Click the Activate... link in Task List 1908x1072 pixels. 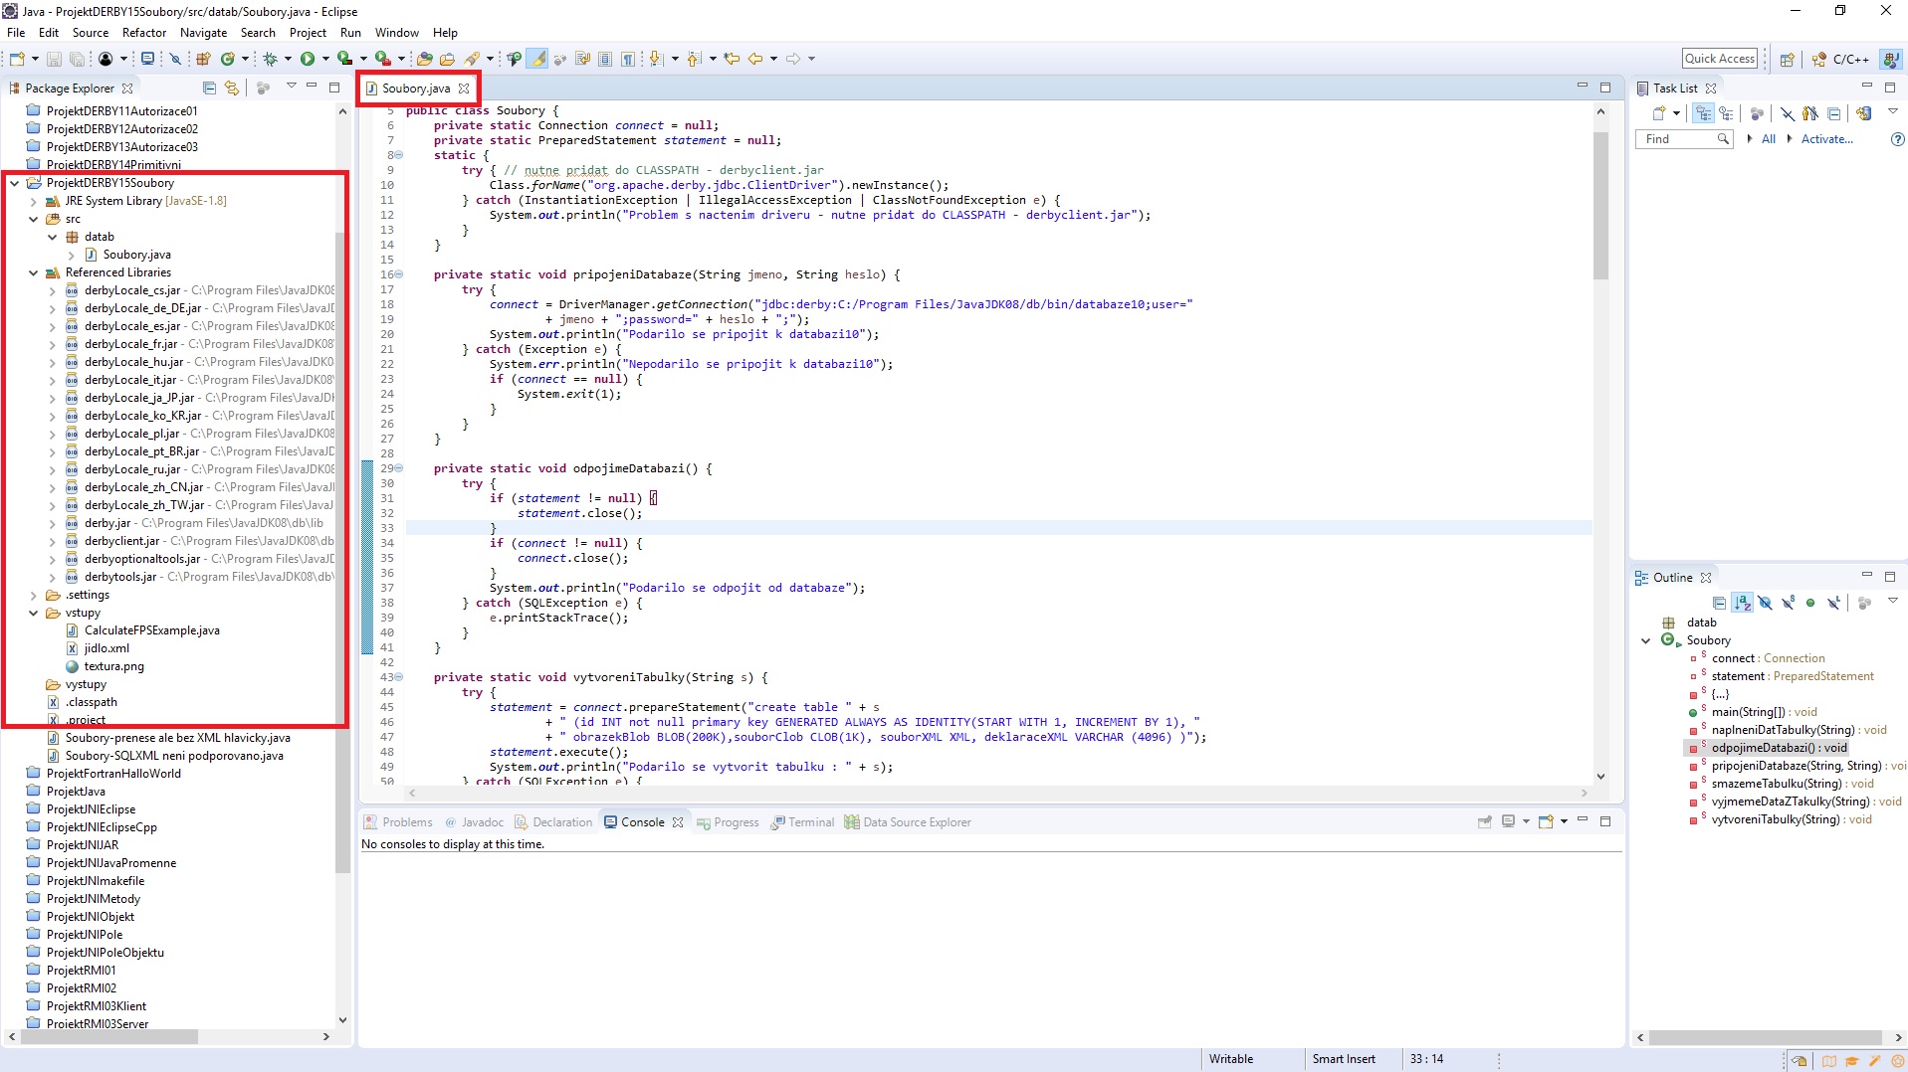[x=1826, y=139]
